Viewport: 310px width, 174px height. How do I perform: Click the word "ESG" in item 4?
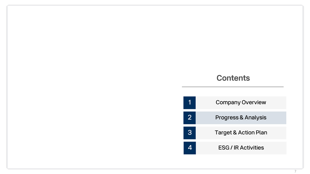(224, 148)
